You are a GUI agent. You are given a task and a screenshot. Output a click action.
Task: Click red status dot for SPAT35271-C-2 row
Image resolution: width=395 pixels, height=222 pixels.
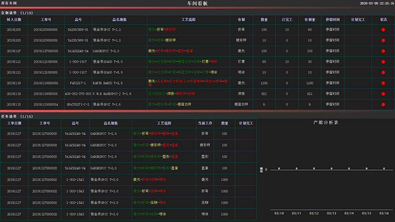[x=383, y=104]
